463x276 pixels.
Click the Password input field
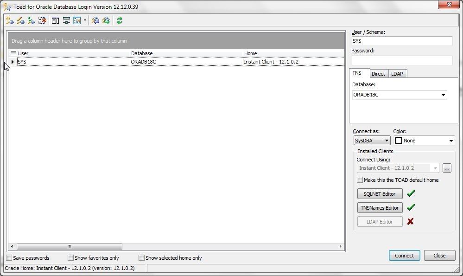pyautogui.click(x=402, y=60)
